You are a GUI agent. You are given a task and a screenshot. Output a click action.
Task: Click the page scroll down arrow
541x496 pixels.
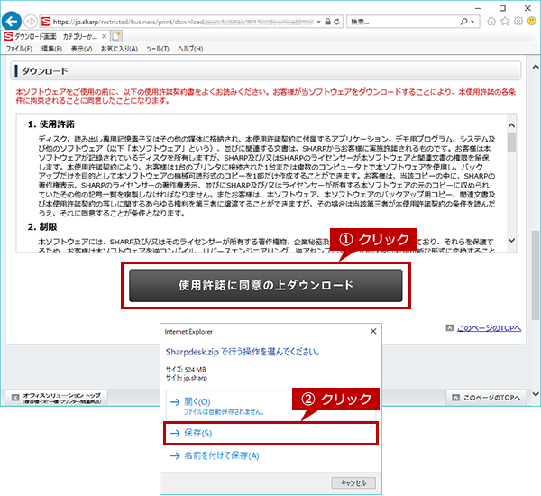(535, 393)
